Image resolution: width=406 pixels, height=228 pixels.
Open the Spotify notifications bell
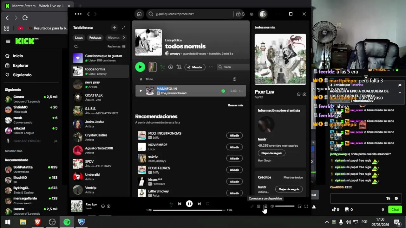[243, 14]
